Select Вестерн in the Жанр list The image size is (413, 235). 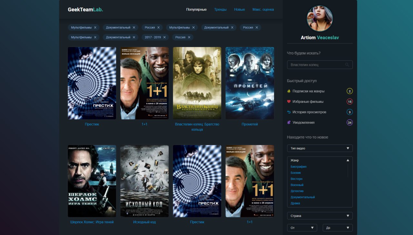coord(297,179)
